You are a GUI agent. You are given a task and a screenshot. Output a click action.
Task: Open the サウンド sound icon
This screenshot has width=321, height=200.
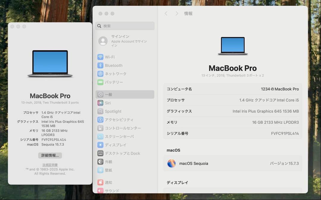pyautogui.click(x=100, y=191)
